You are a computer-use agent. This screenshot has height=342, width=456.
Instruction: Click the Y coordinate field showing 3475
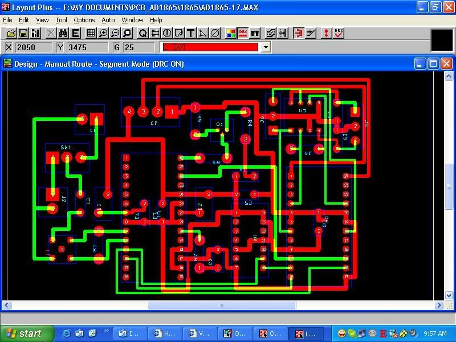87,47
